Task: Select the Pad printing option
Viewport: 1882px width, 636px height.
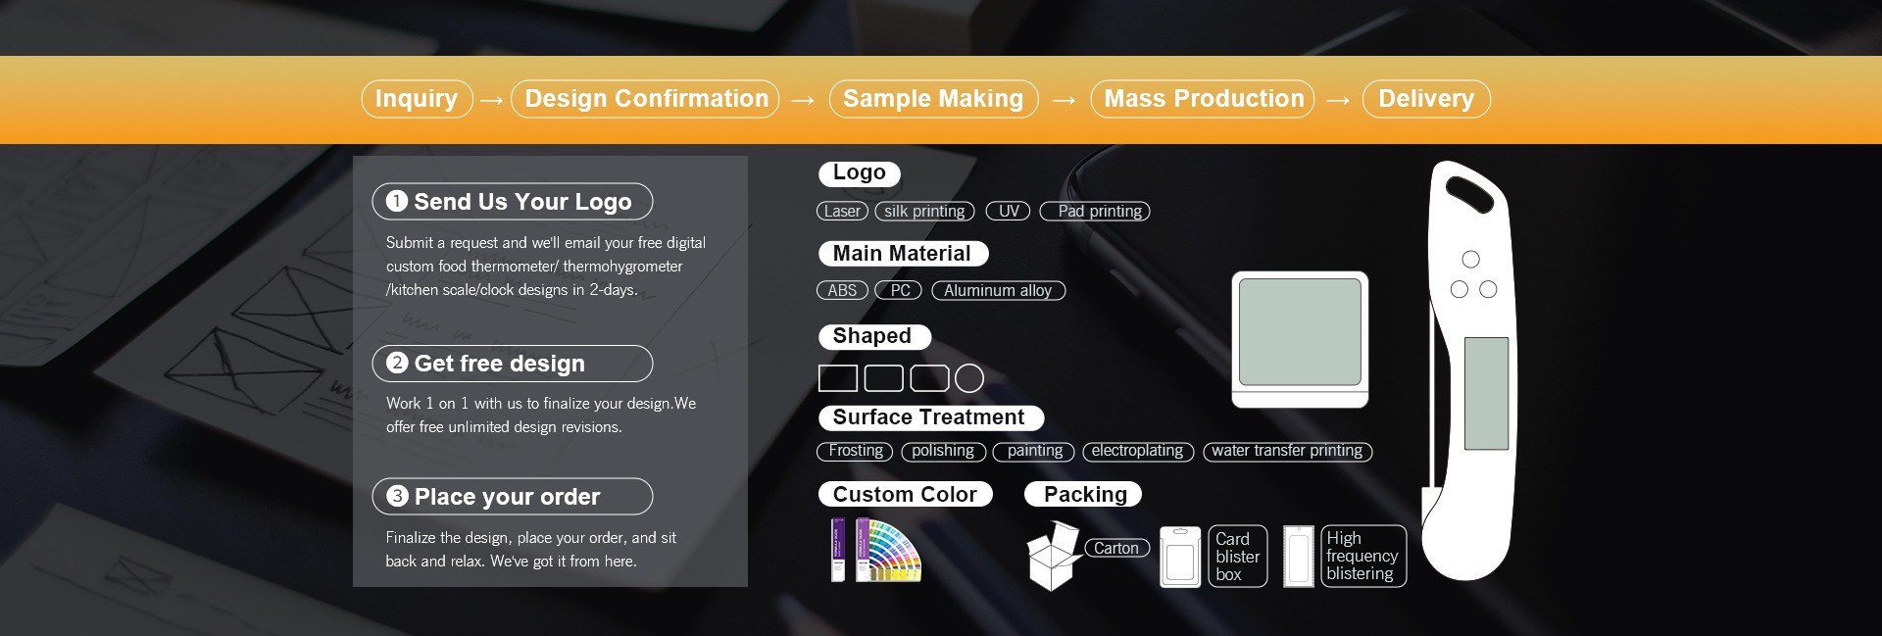Action: (x=1095, y=211)
